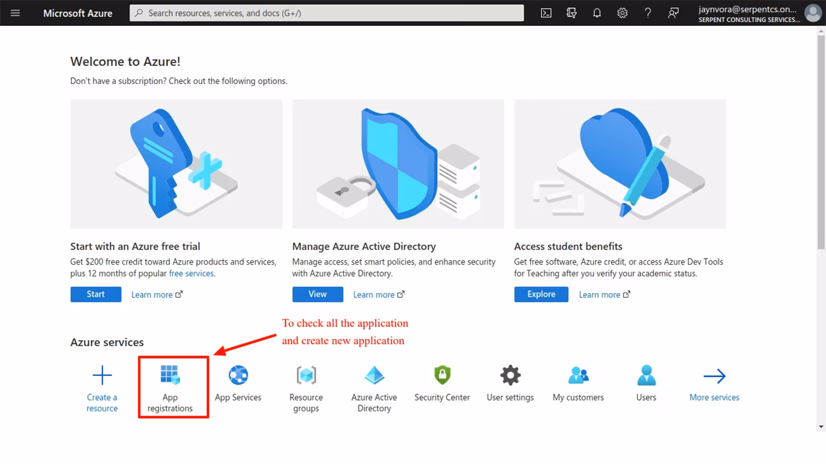The width and height of the screenshot is (826, 464).
Task: Click the shield illustration thumbnail
Action: [x=398, y=164]
